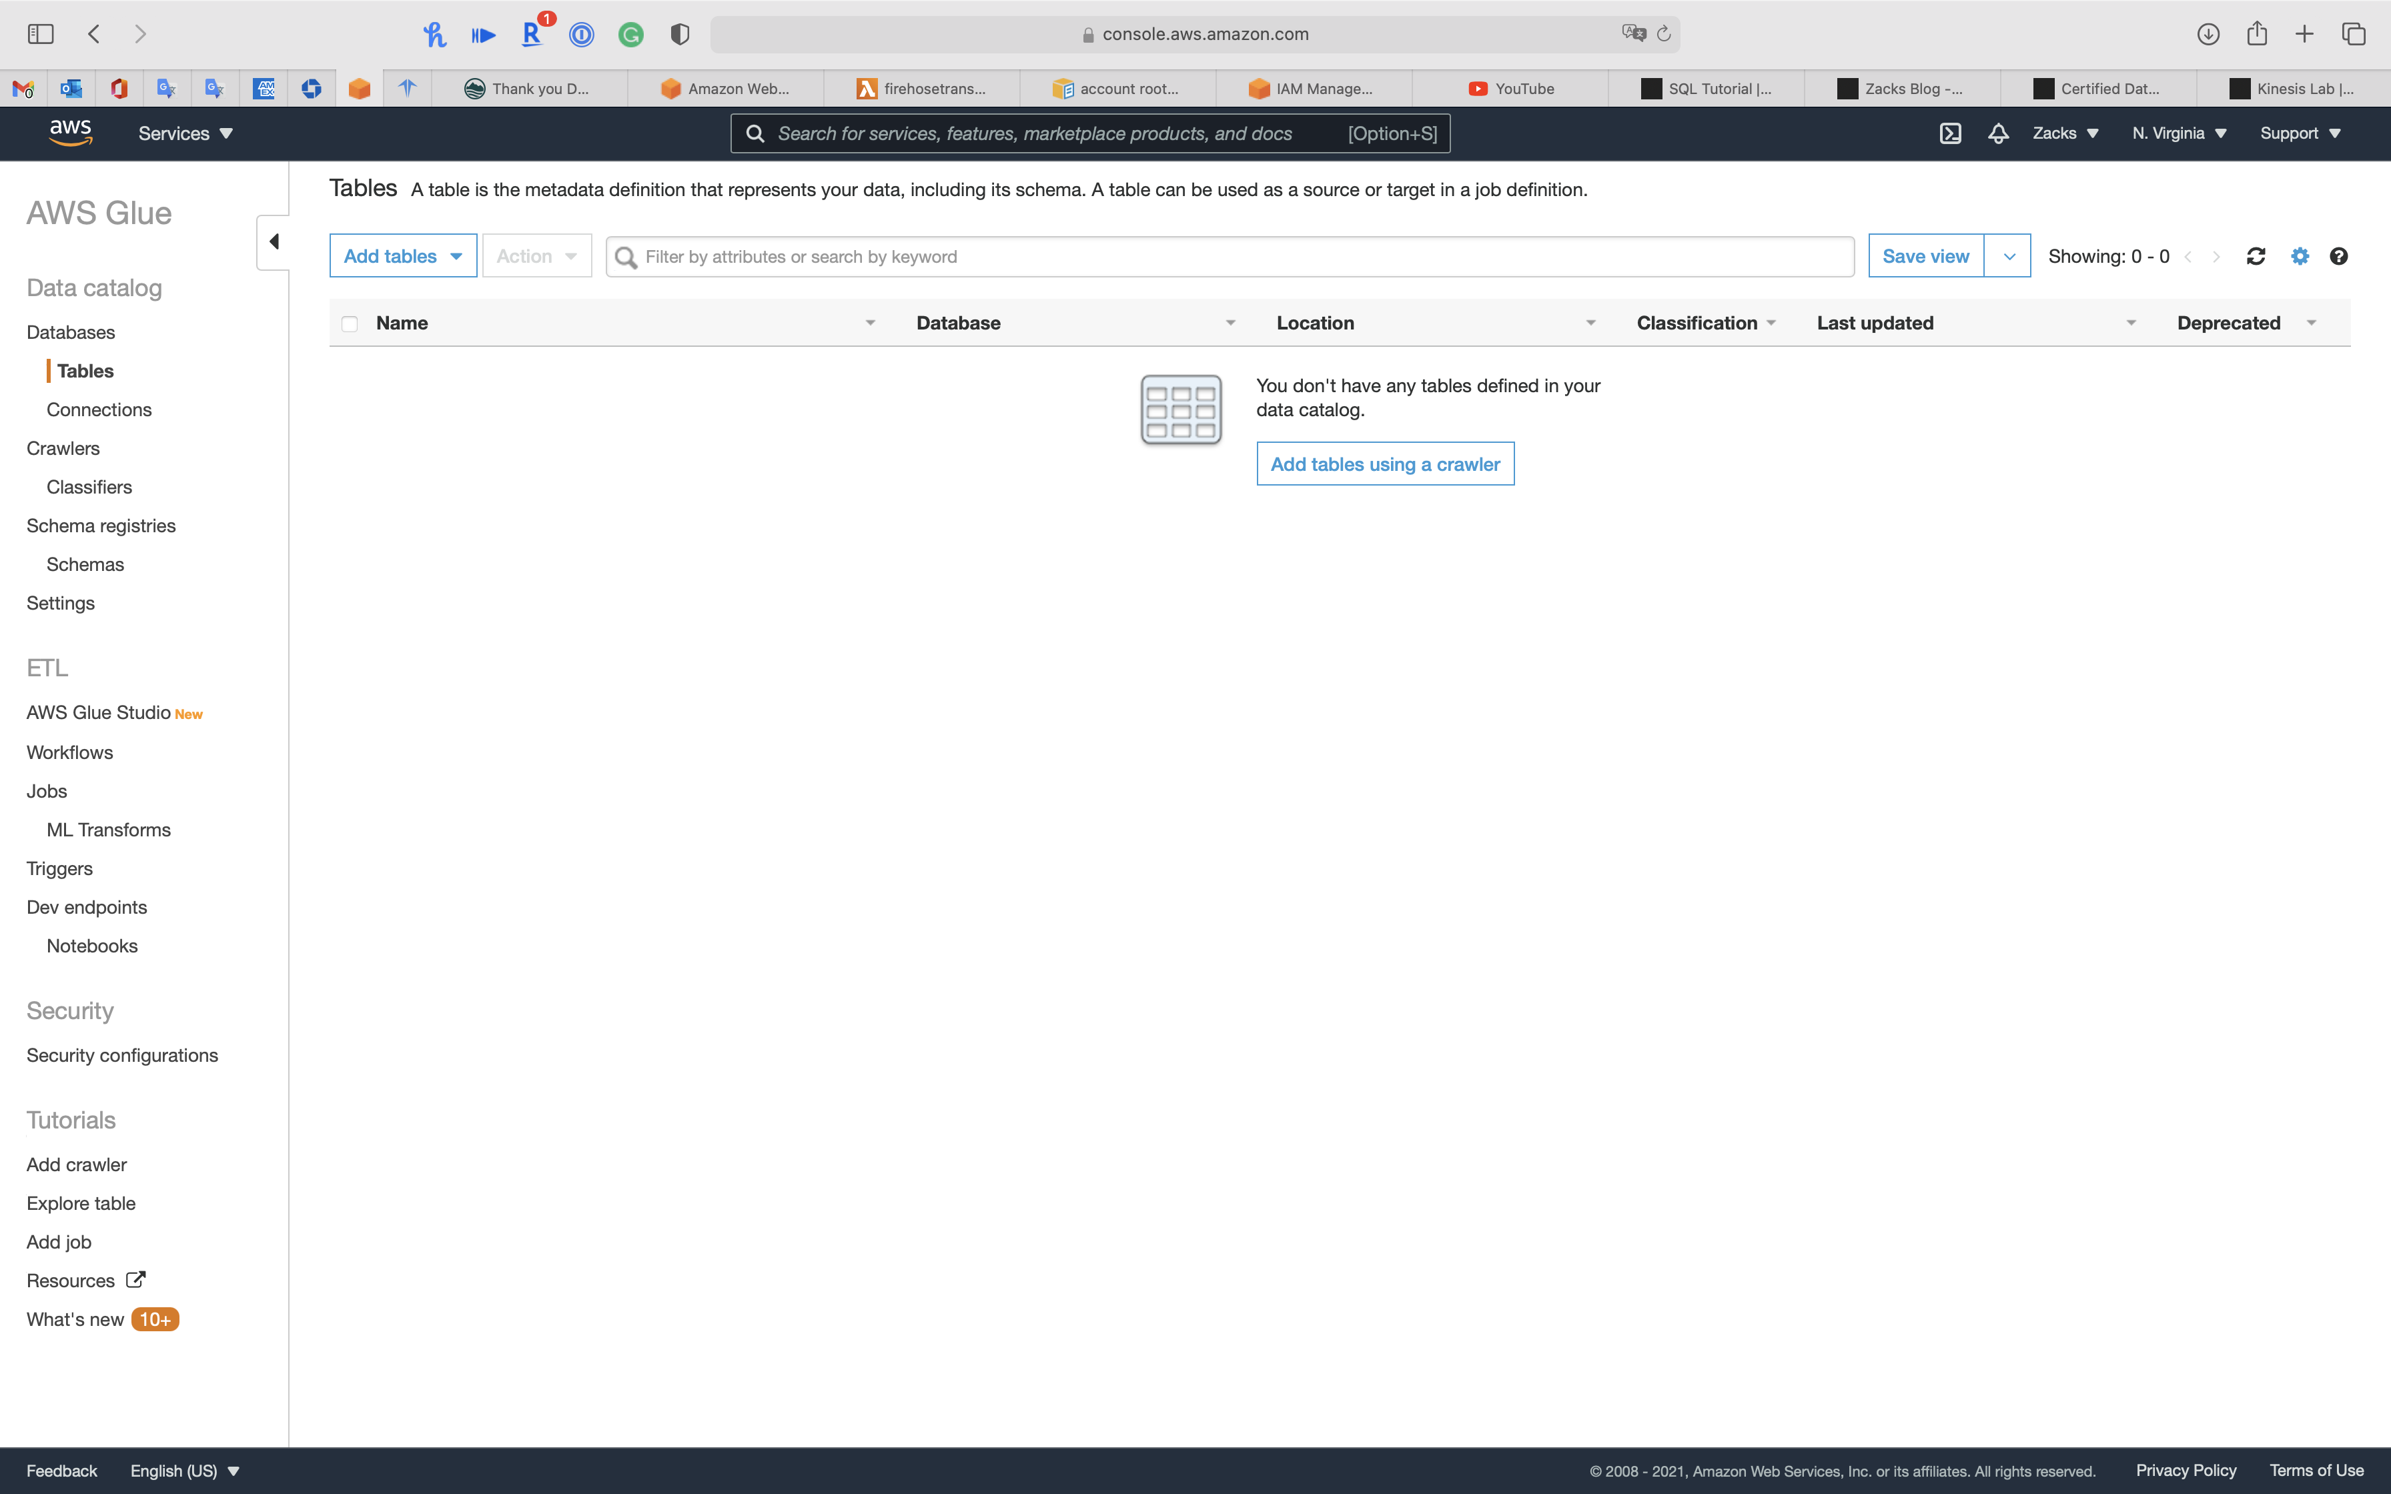This screenshot has width=2391, height=1494.
Task: Click the AWS logo home icon
Action: click(71, 133)
